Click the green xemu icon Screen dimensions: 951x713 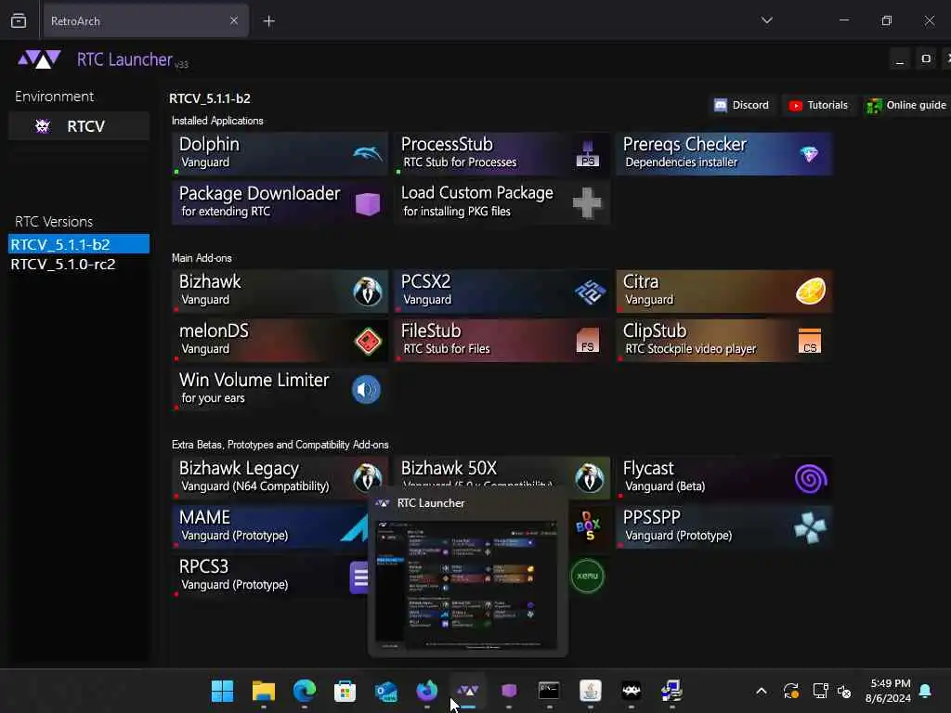[x=587, y=576]
